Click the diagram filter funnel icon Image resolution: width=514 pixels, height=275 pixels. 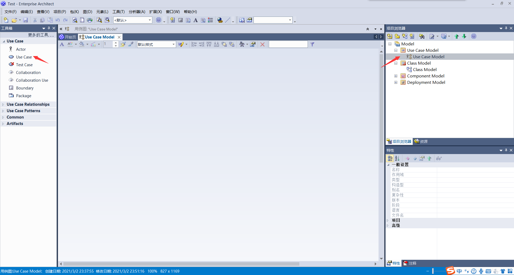(x=312, y=44)
